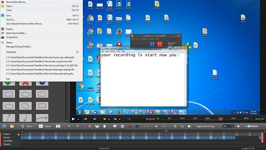Click the crop icon in the toolbar
The image size is (266, 150).
pos(175,126)
